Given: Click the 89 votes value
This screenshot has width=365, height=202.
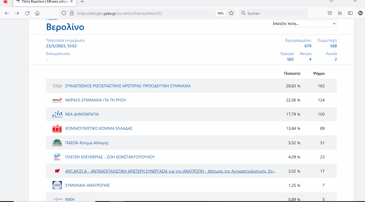Looking at the screenshot, I should click(322, 128).
